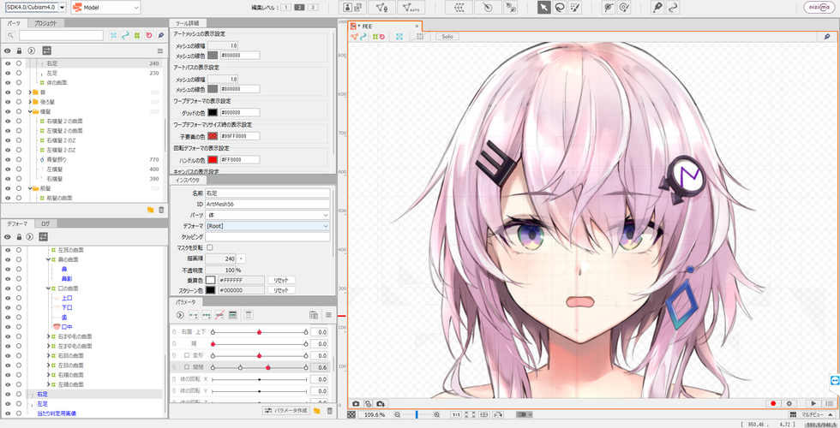Viewport: 840px width, 428px height.
Task: Open the nizima button
Action: 819,8
